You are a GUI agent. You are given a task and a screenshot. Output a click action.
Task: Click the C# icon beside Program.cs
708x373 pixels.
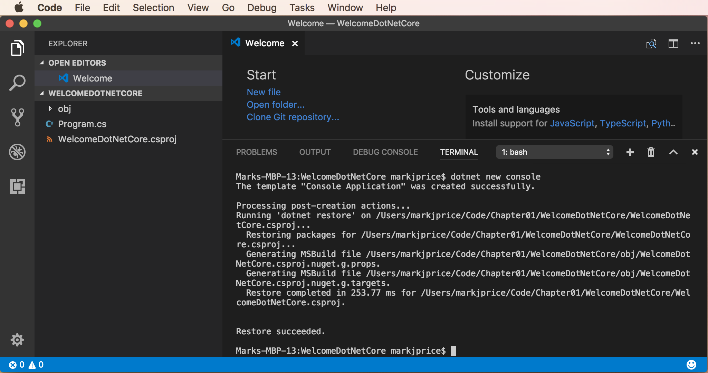point(50,124)
